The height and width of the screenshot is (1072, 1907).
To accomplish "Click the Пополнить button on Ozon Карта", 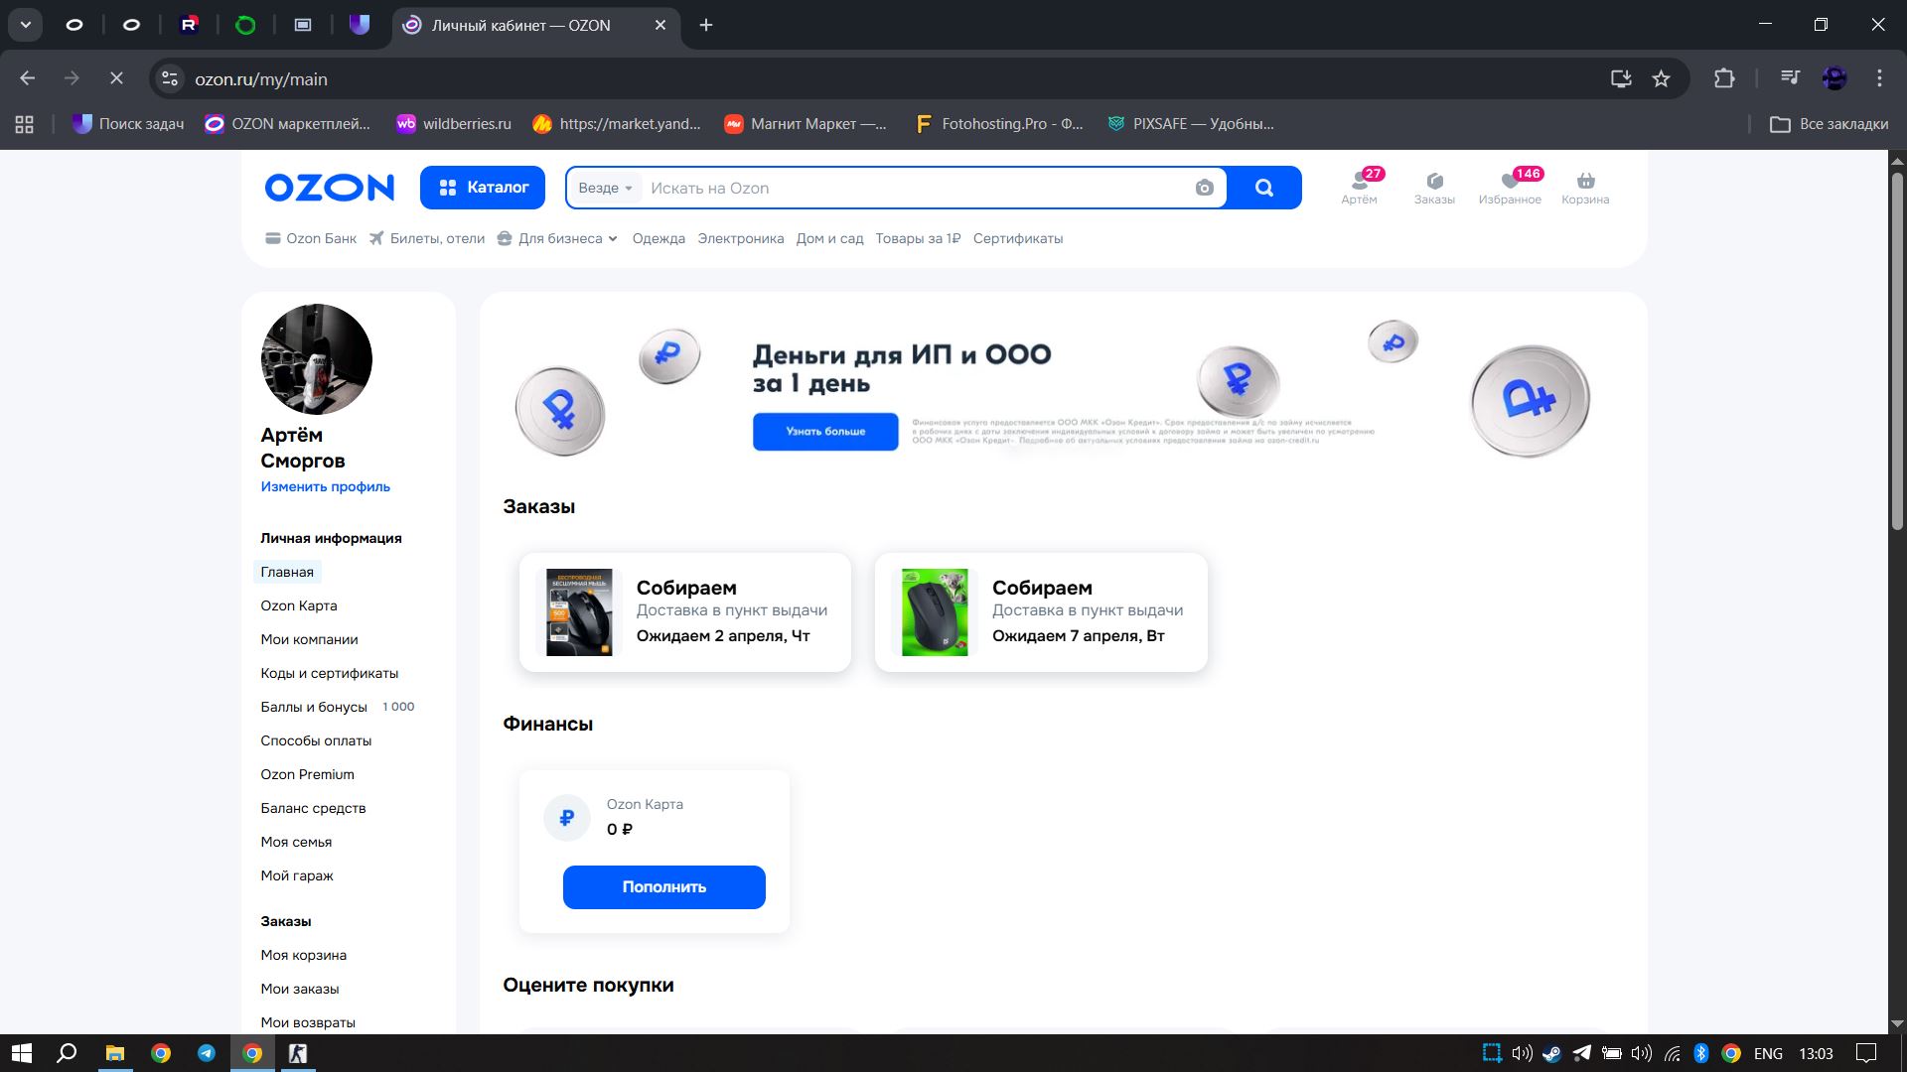I will point(663,886).
